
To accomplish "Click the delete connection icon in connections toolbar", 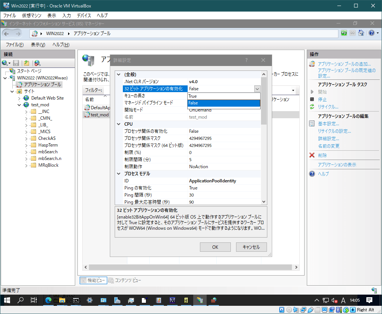I will coord(37,63).
